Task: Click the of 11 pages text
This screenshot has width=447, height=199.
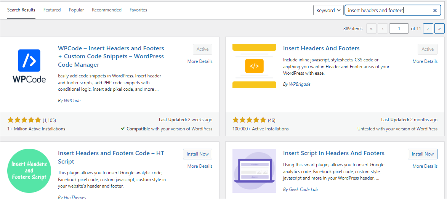Action: (416, 29)
